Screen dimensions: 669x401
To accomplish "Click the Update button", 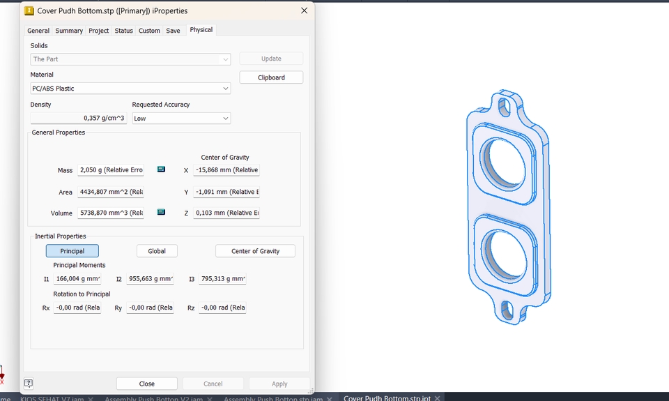I will pyautogui.click(x=271, y=59).
